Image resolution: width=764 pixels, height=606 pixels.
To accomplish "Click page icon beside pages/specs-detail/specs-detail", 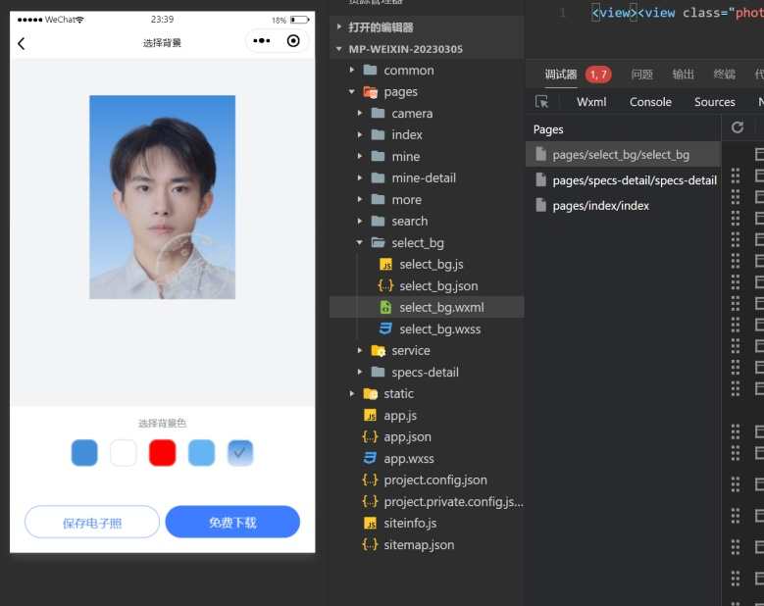I will coord(540,180).
